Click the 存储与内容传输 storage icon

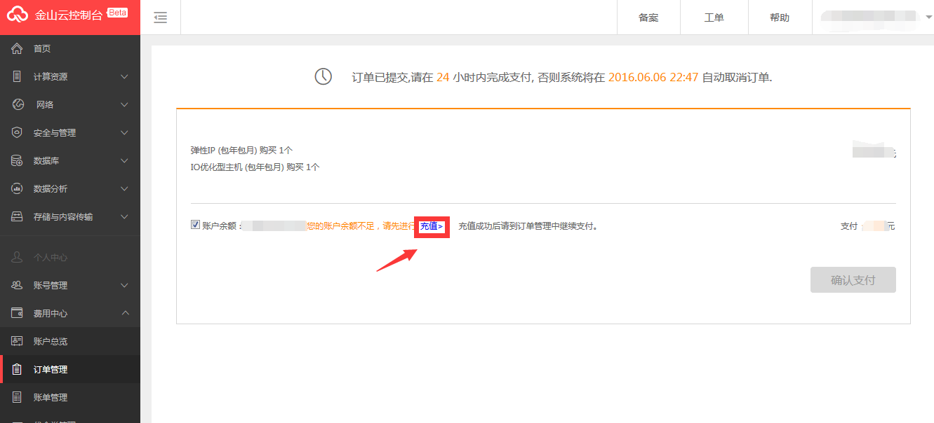[18, 217]
